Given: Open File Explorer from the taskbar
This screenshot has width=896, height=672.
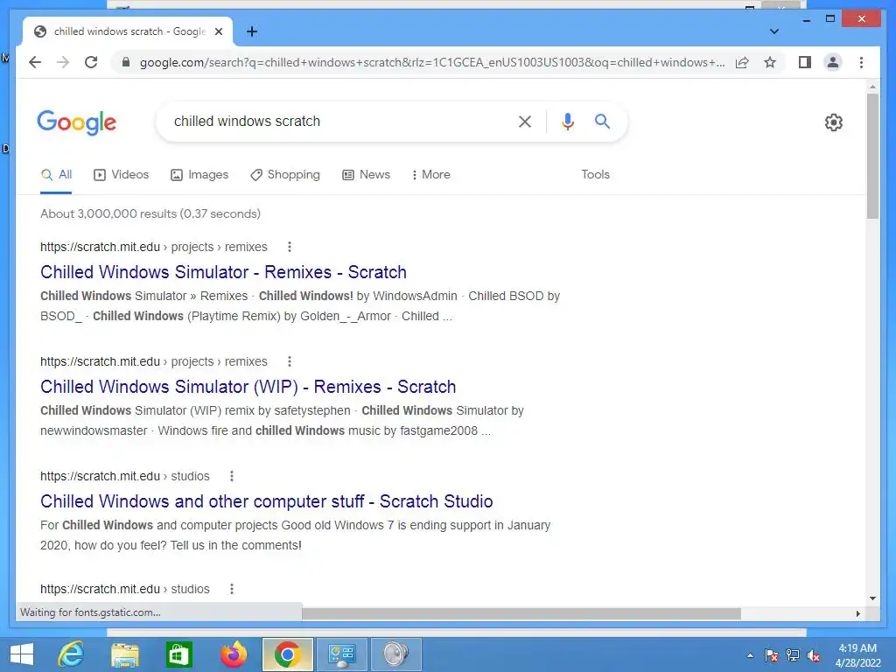Looking at the screenshot, I should (x=125, y=654).
